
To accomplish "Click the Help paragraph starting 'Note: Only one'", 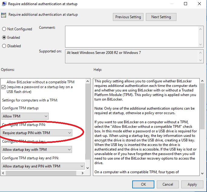I will click(145, 111).
